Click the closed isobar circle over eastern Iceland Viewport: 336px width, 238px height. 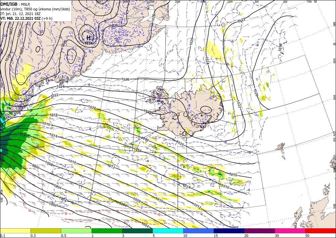click(206, 110)
